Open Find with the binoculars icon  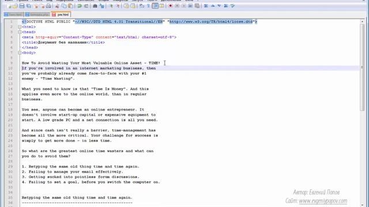tap(95, 6)
